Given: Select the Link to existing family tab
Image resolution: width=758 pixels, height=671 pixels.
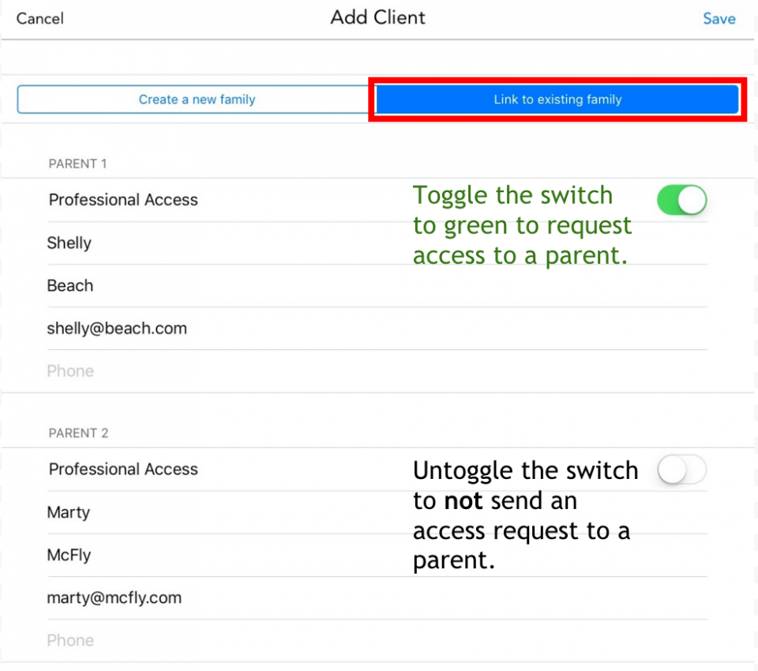Looking at the screenshot, I should pyautogui.click(x=557, y=99).
